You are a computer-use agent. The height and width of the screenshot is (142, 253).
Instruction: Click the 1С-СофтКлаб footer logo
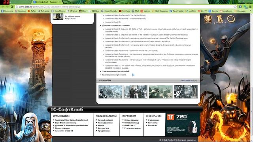click(x=67, y=110)
